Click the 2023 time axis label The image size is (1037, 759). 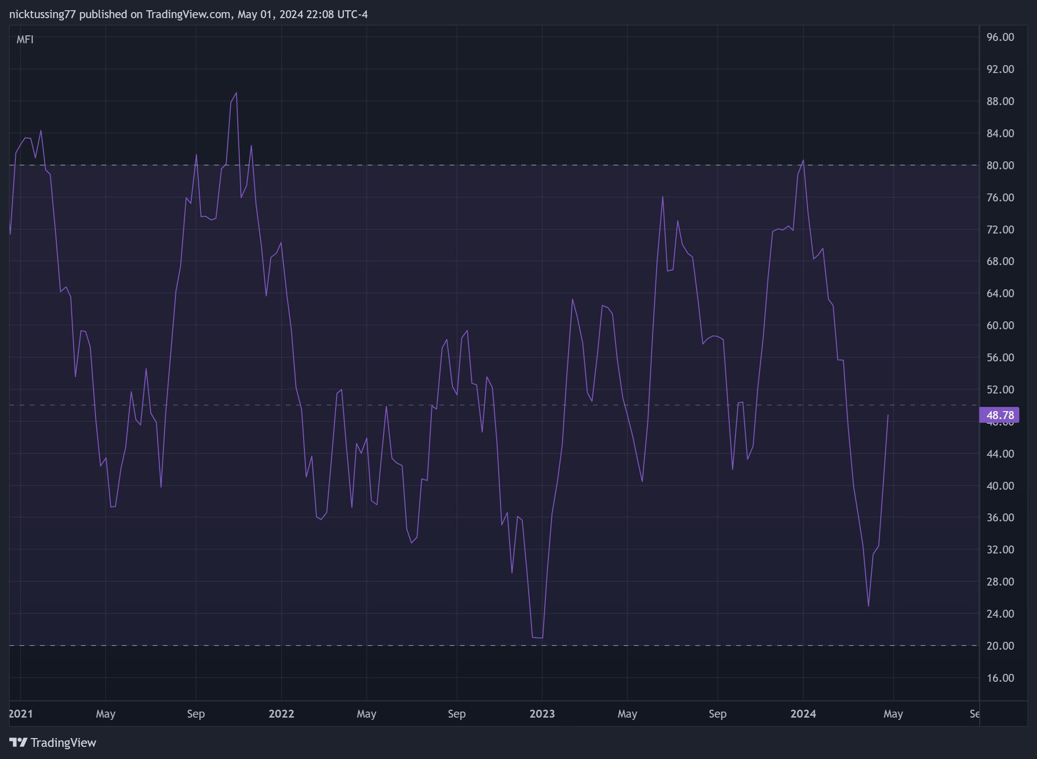click(542, 714)
